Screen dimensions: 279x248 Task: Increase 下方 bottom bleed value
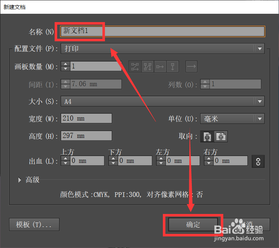(113, 159)
